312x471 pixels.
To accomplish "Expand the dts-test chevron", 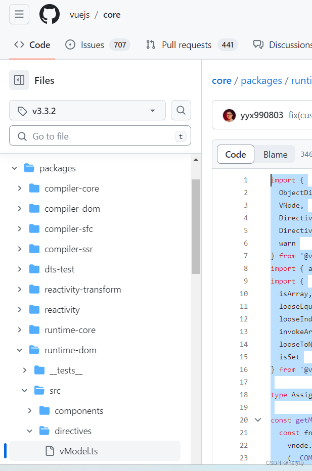I will pos(20,269).
